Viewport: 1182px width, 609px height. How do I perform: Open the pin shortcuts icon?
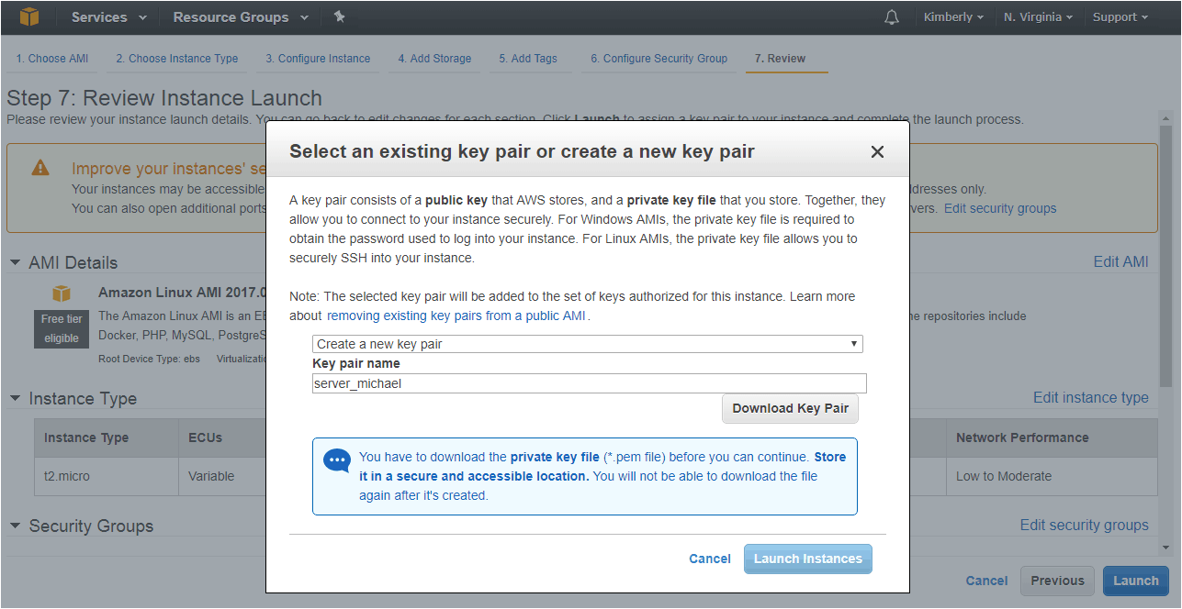tap(339, 17)
